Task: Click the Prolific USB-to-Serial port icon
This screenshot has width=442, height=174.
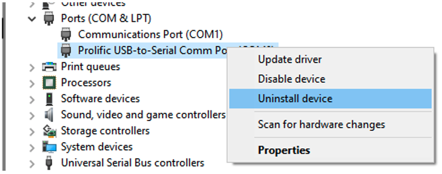Action: (66, 51)
